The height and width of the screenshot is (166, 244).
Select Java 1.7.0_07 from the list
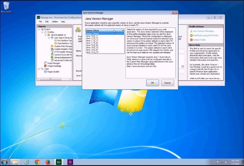click(x=105, y=43)
